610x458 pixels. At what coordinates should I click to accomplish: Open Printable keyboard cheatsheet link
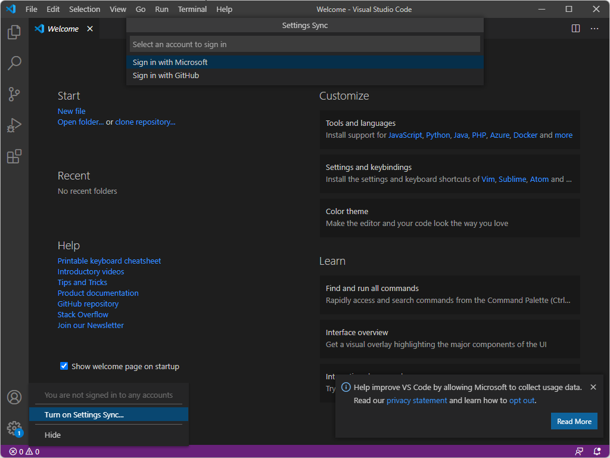point(110,261)
